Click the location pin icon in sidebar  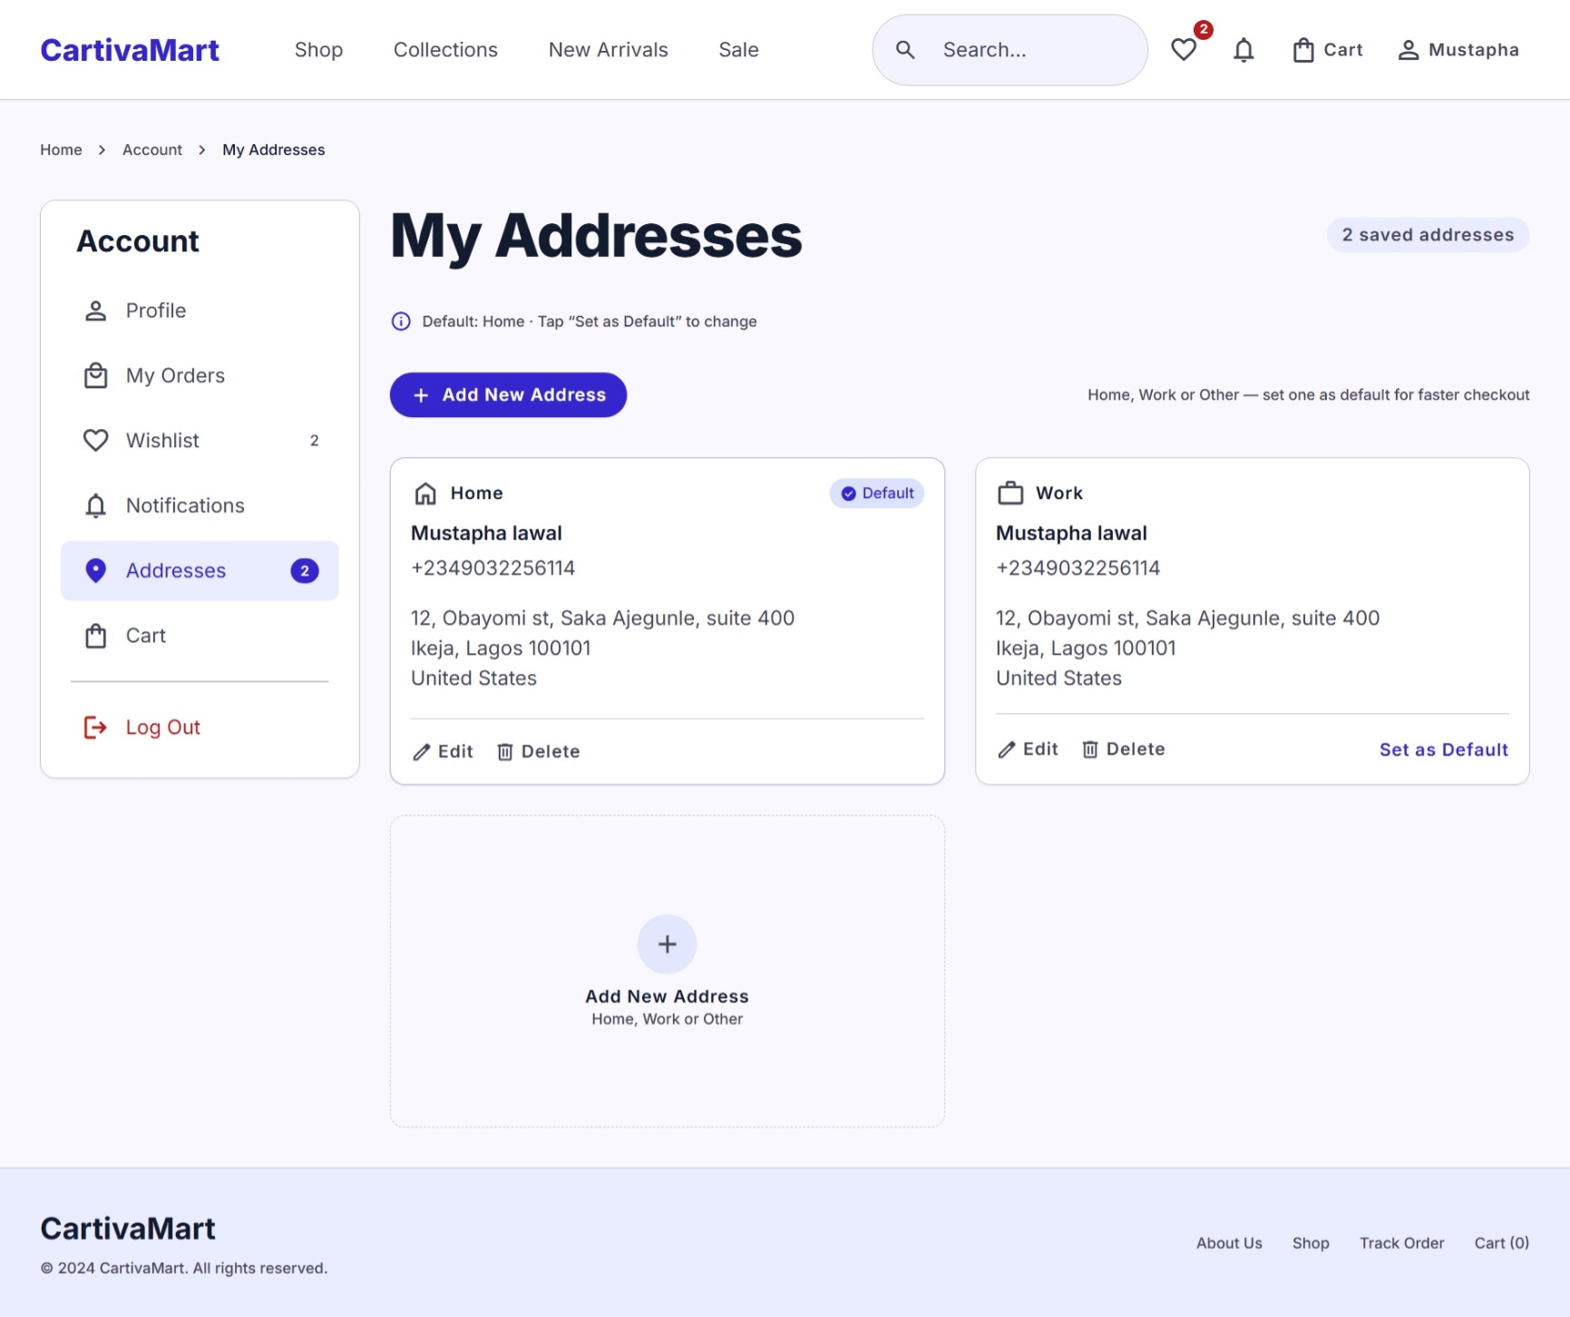click(x=95, y=571)
